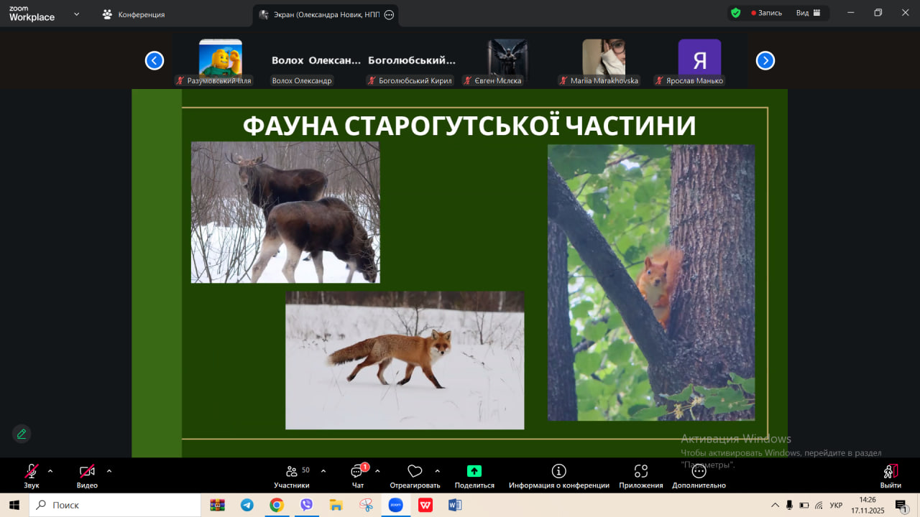Expand audio options arrow next to Звук

[50, 471]
